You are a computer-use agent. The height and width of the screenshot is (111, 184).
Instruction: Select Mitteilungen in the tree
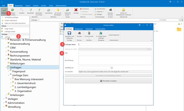coord(17,64)
